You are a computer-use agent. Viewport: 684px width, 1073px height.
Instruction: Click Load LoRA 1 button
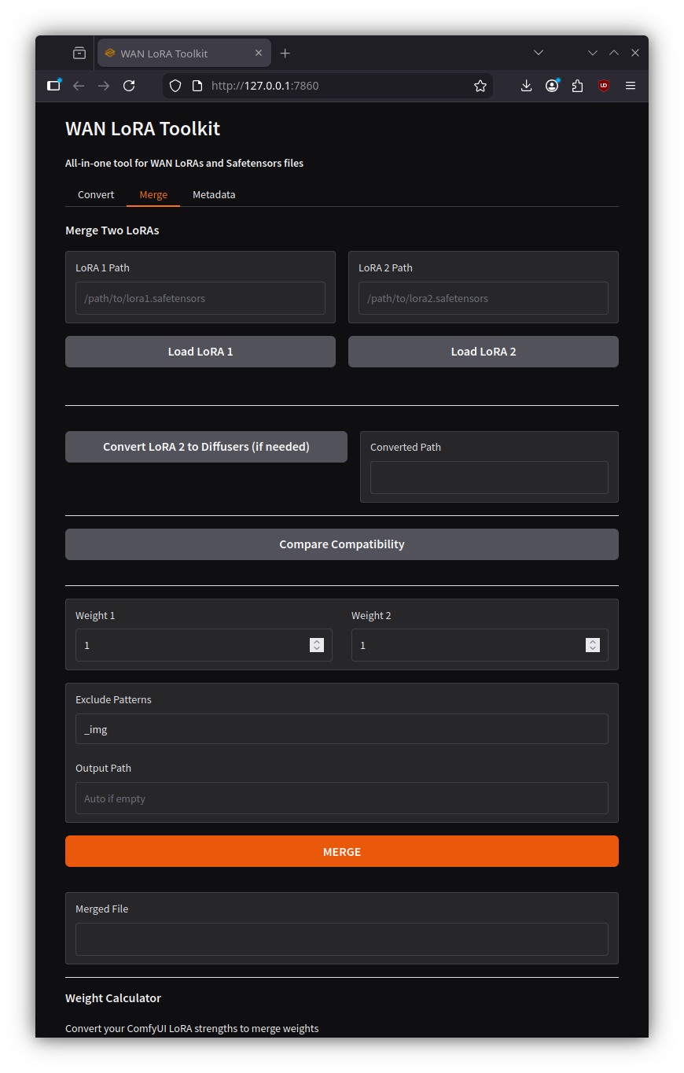point(200,352)
